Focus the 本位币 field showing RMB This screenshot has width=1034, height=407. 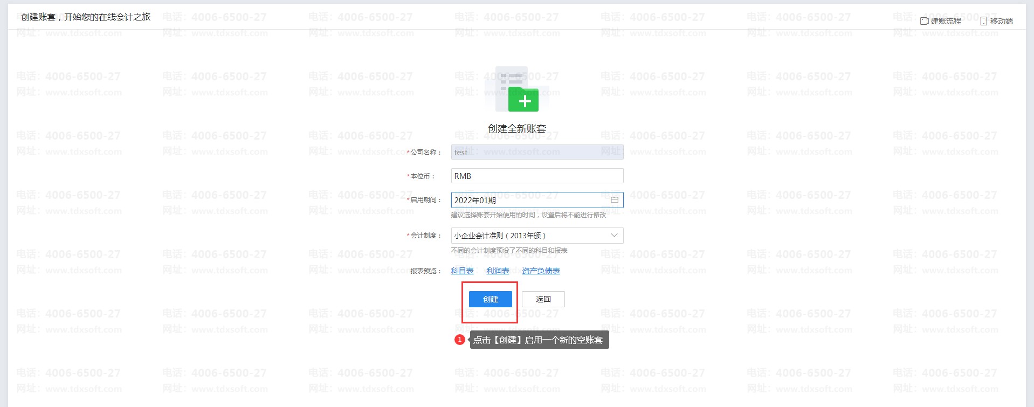(x=537, y=176)
